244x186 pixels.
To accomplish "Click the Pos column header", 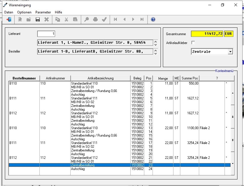I will 149,78.
